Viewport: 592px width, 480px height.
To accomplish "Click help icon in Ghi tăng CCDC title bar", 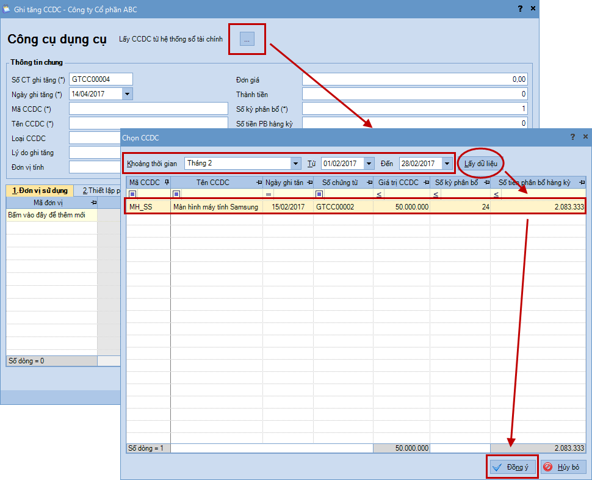I will pos(520,9).
